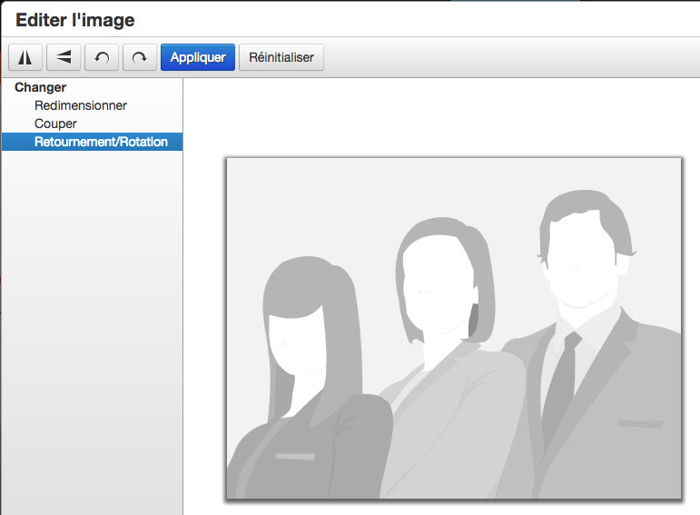Flip the image vertically

click(64, 57)
